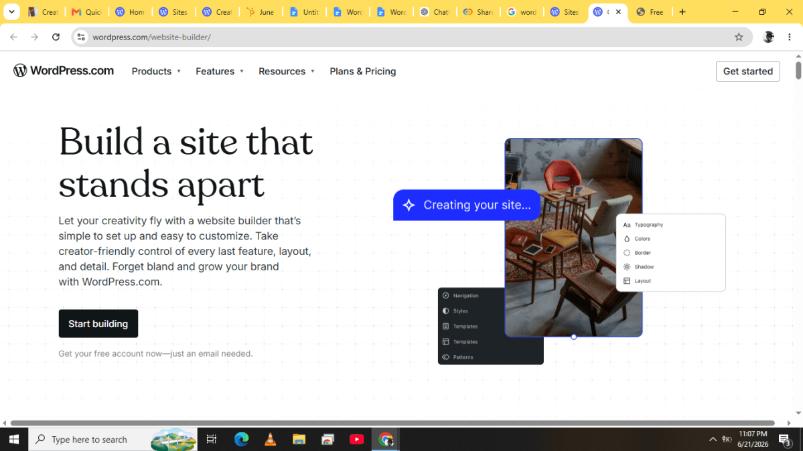Screen dimensions: 803x451
Task: Click the Chrome taskbar icon
Action: click(386, 439)
